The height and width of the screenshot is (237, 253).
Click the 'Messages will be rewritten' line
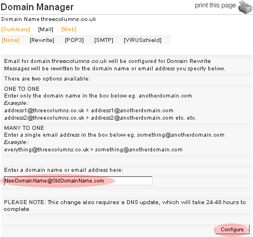[x=115, y=69]
